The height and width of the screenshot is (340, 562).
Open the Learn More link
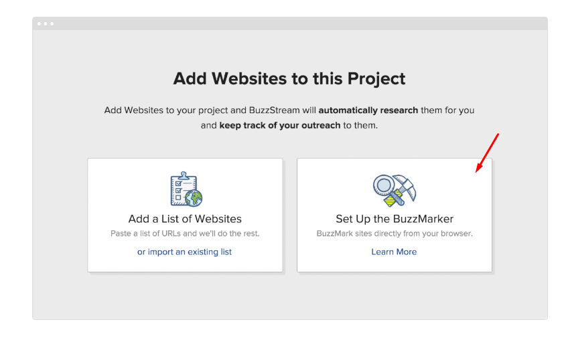pos(394,252)
